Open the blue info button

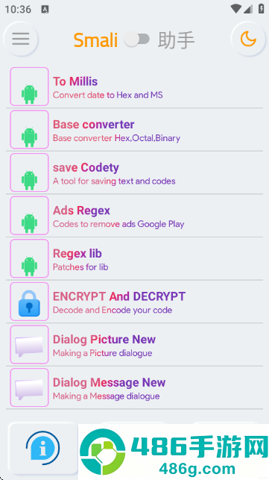click(x=43, y=448)
